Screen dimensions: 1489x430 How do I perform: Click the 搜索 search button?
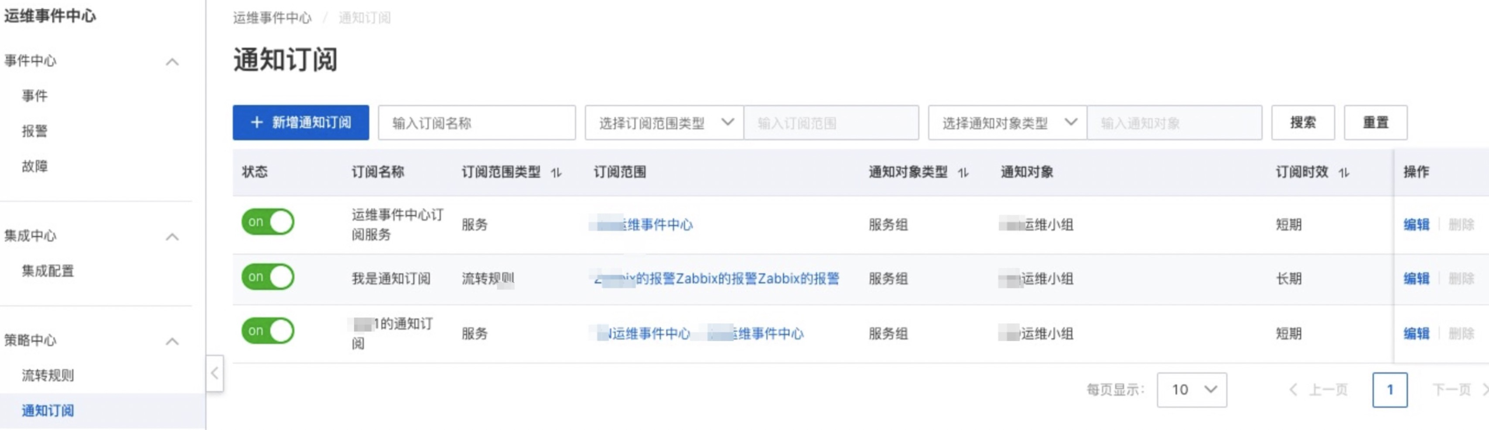tap(1303, 123)
